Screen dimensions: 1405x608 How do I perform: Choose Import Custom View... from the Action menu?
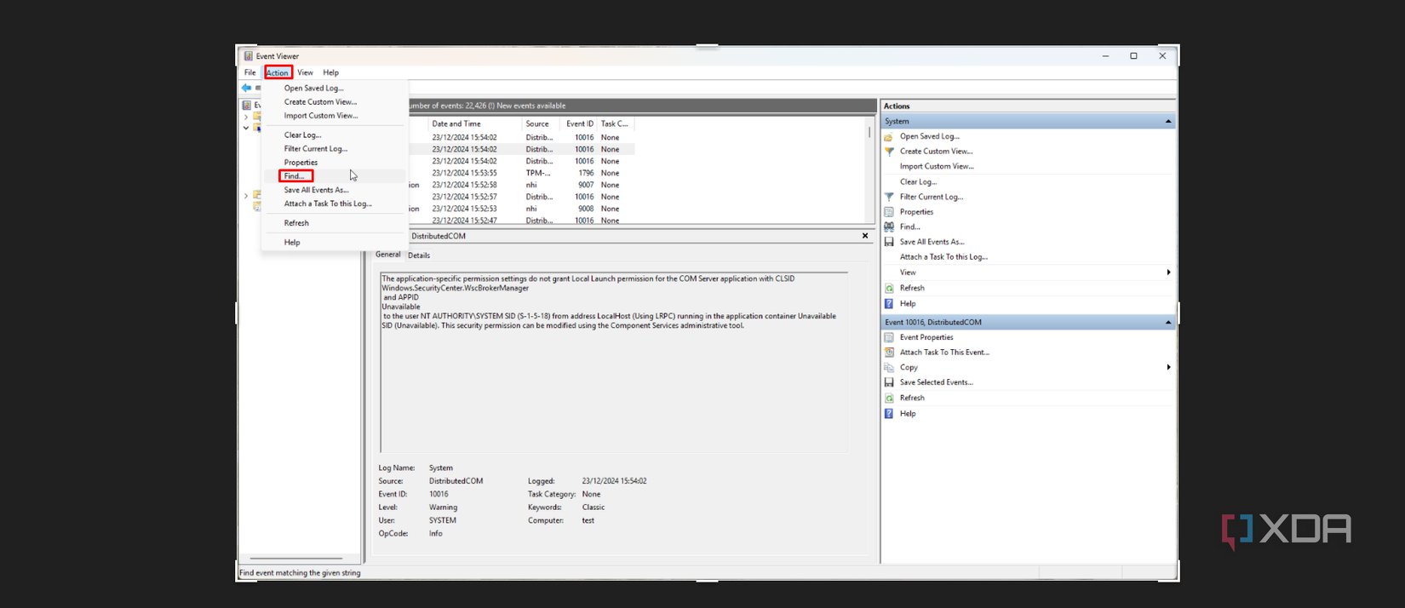[334, 116]
